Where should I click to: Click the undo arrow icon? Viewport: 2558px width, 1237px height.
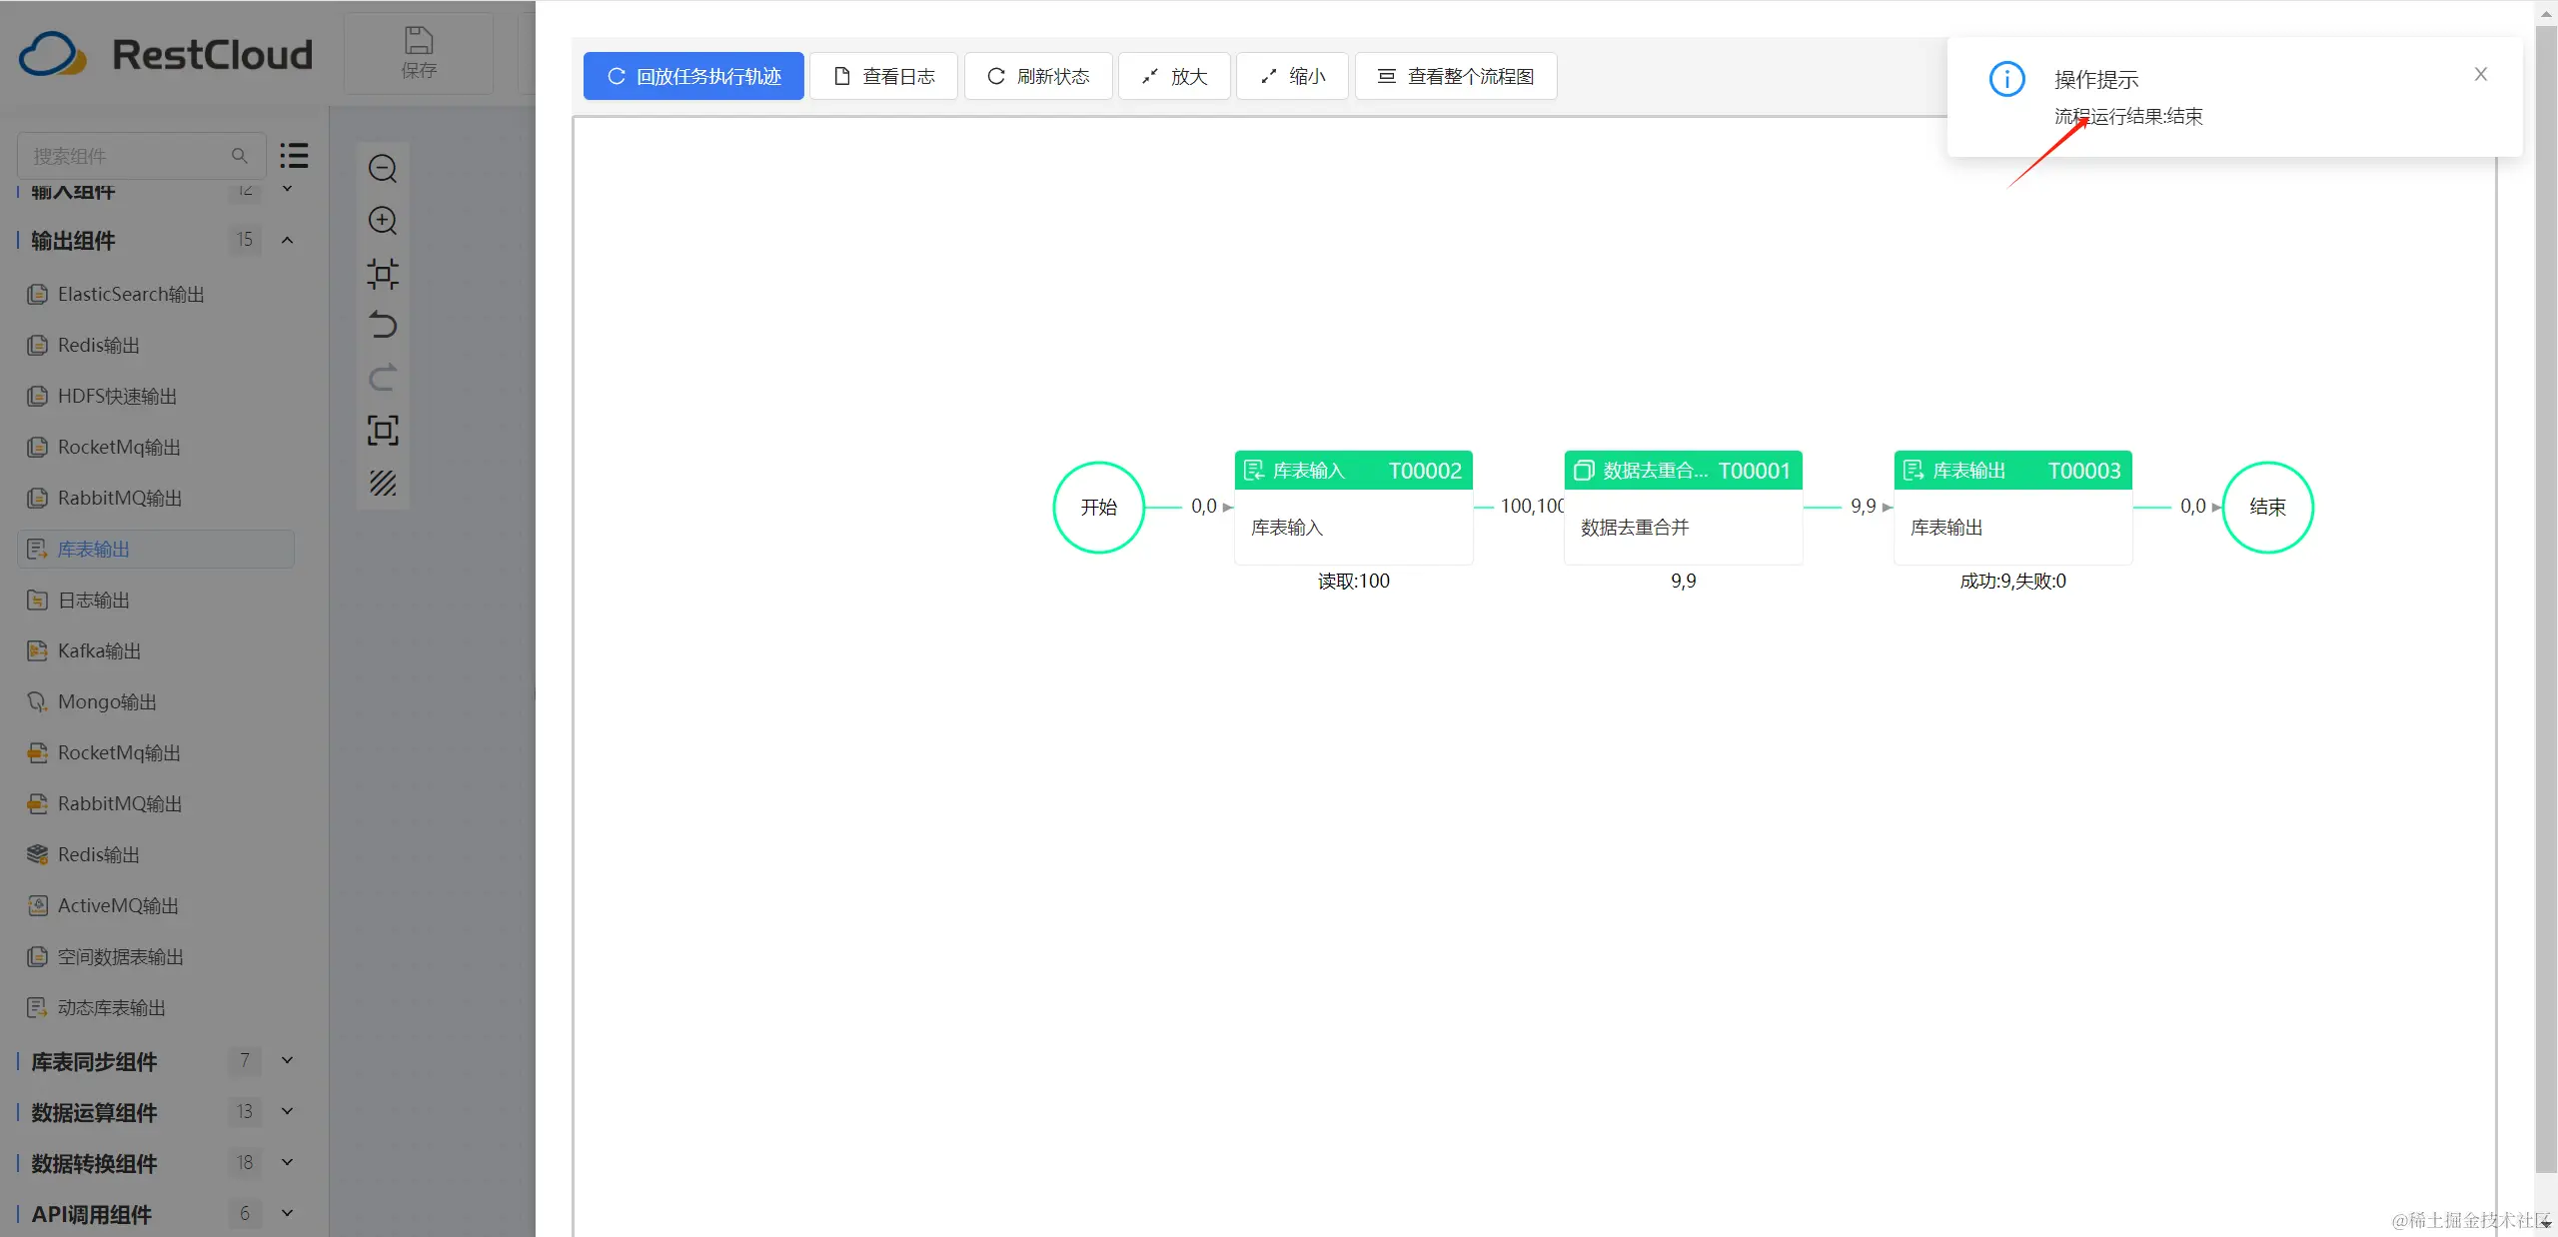point(383,326)
